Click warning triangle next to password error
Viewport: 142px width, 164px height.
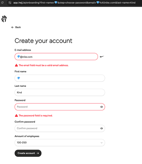(x=16, y=115)
